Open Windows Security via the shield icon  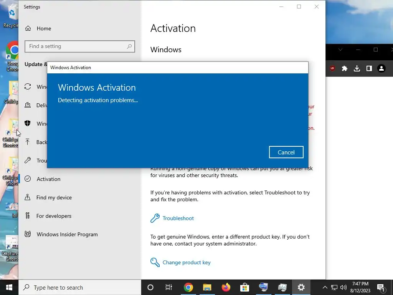[28, 123]
